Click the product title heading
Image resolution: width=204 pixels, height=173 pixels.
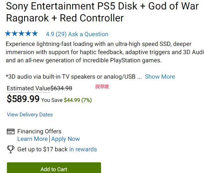(x=102, y=12)
